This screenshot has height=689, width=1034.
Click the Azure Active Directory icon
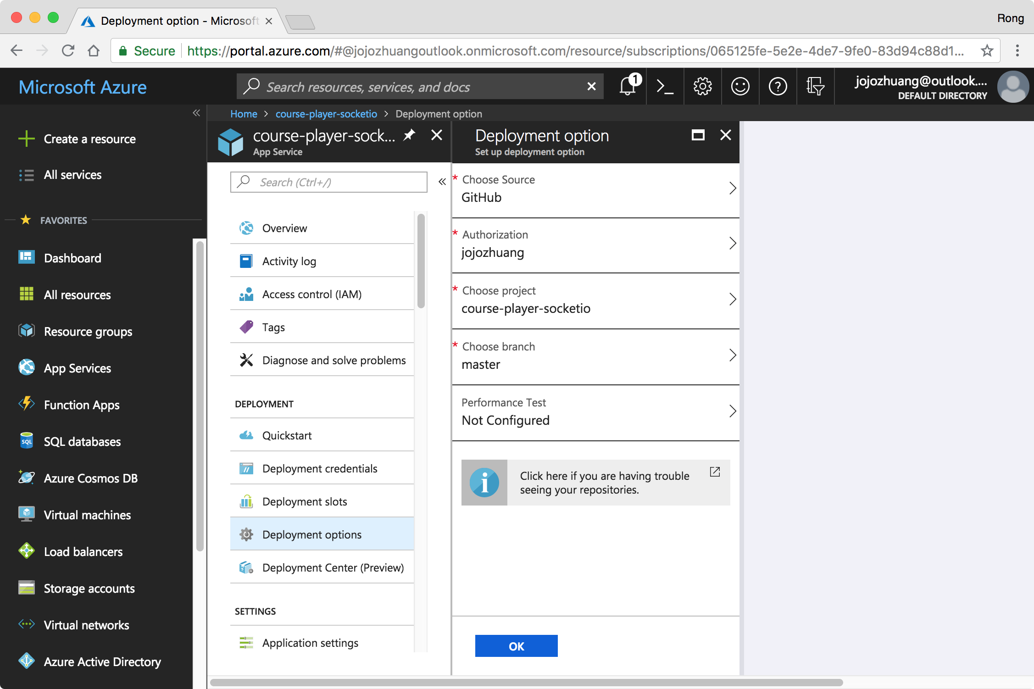coord(26,661)
